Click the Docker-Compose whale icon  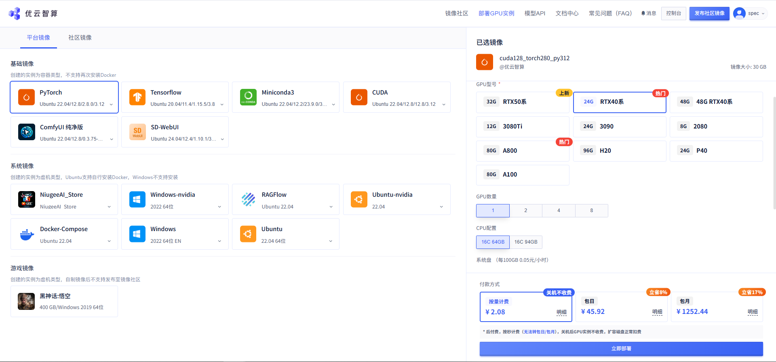coord(27,234)
